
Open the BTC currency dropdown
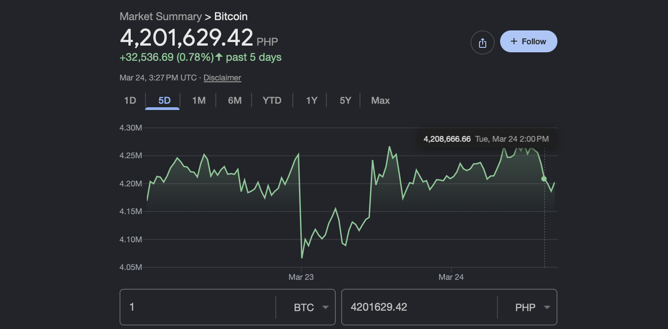point(312,307)
